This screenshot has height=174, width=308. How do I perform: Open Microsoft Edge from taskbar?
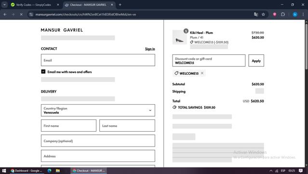coord(49,171)
